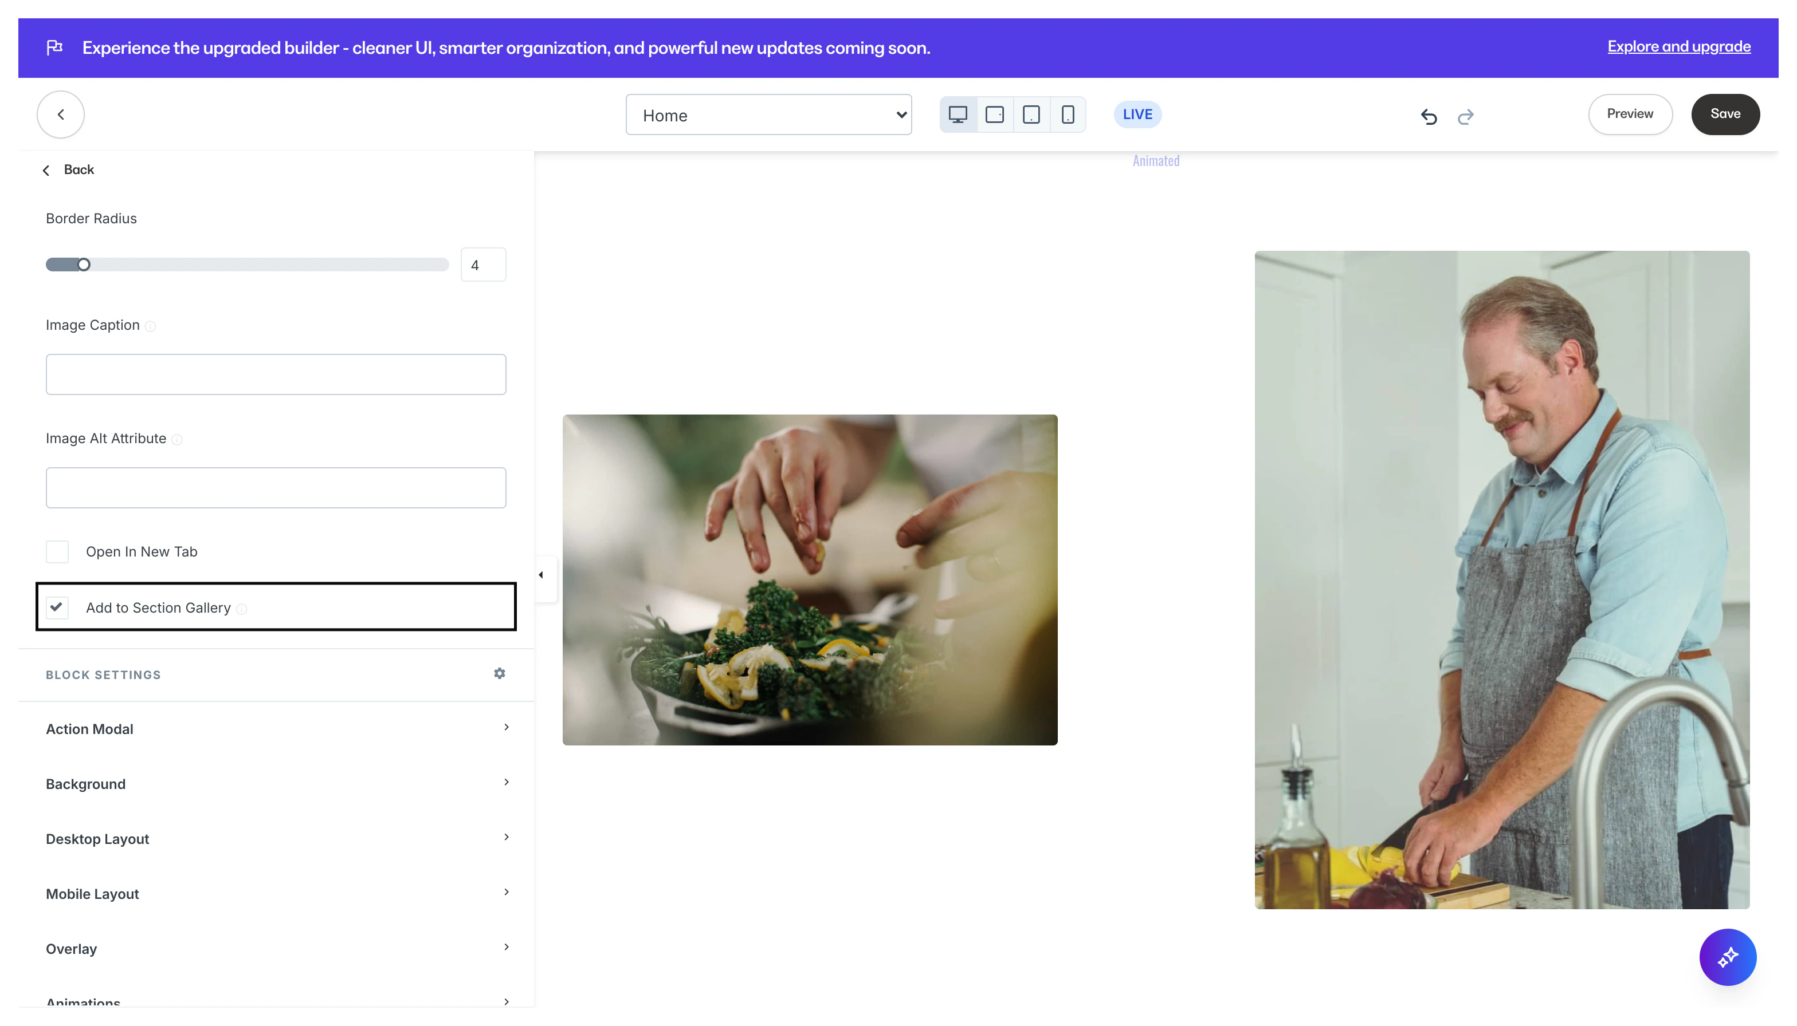The width and height of the screenshot is (1797, 1026).
Task: Open the Block Settings gear icon
Action: click(x=499, y=674)
